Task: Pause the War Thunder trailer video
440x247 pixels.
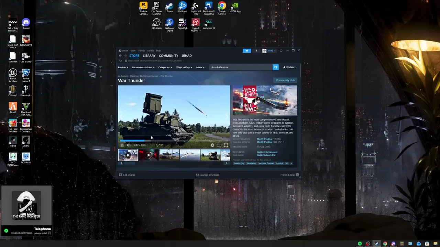Action: [122, 145]
